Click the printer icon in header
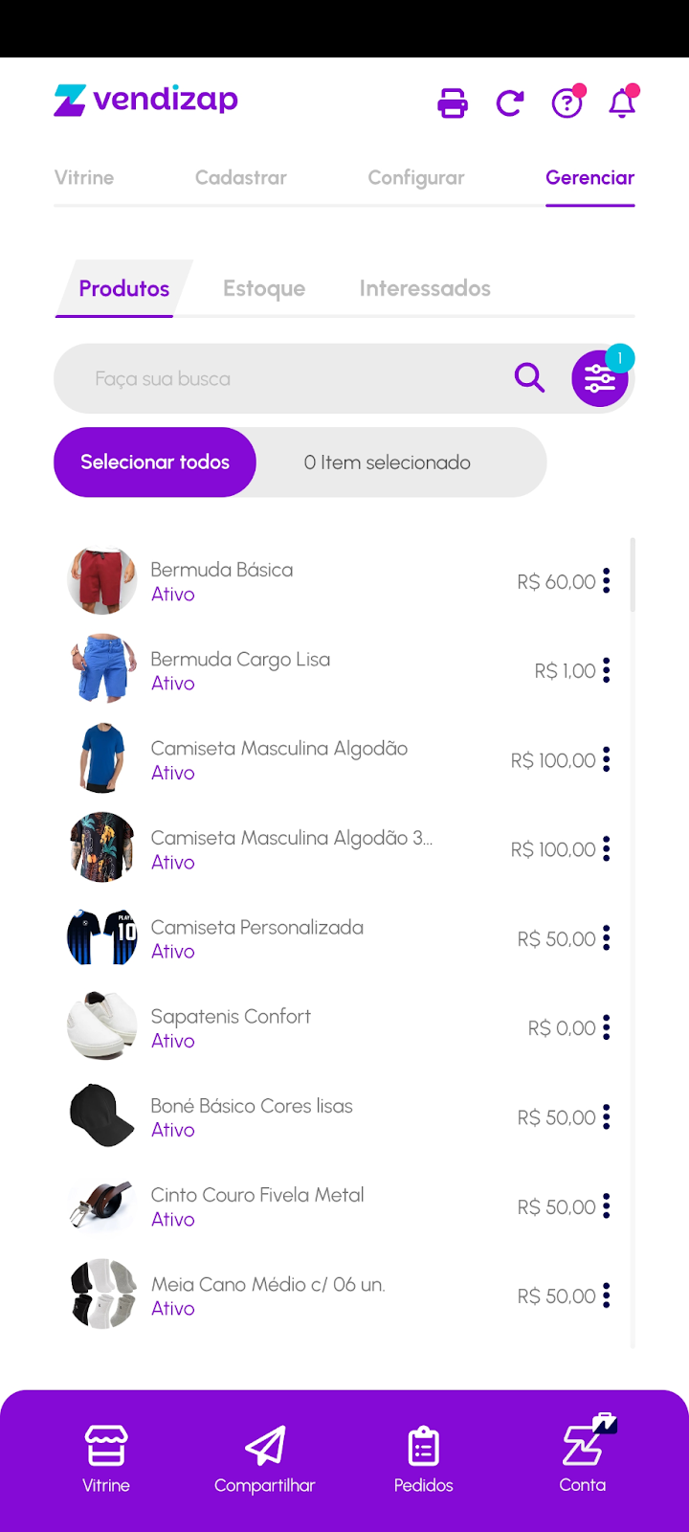Viewport: 689px width, 1532px height. tap(453, 102)
